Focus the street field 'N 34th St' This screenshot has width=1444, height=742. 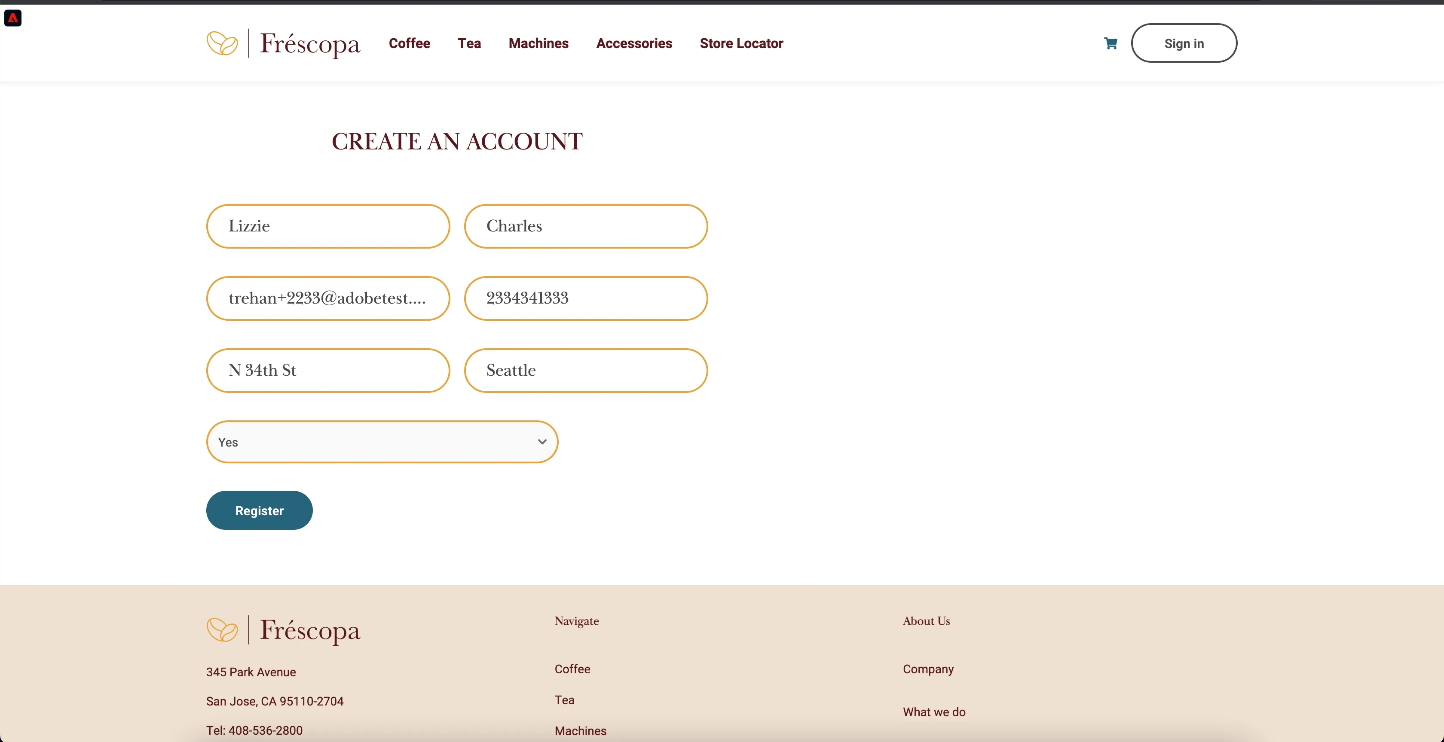[x=328, y=371]
